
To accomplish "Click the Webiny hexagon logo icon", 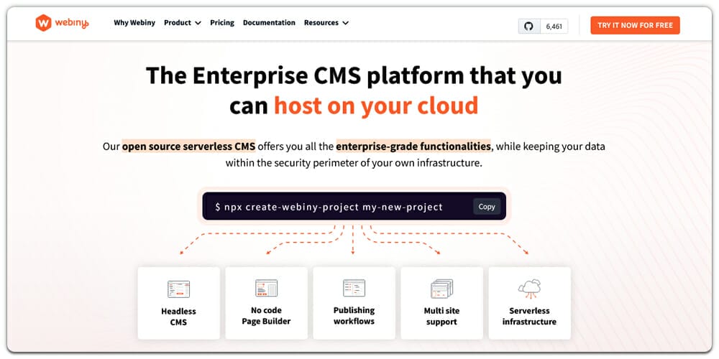I will pyautogui.click(x=44, y=24).
